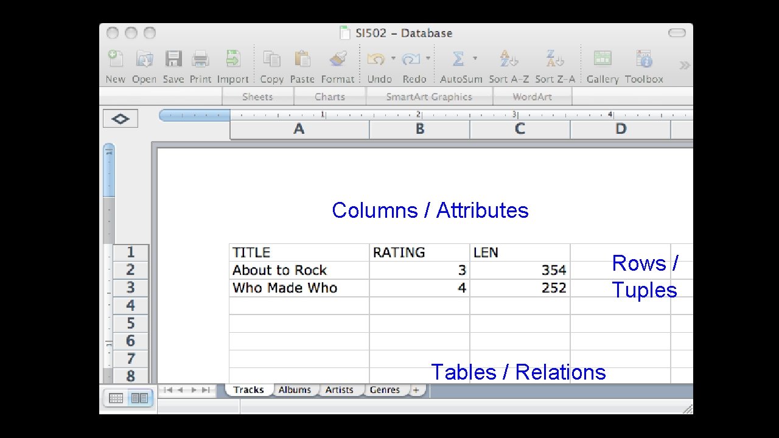Add a new sheet with plus button

click(416, 390)
